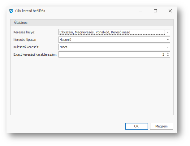The width and height of the screenshot is (190, 146).
Task: Expand the Keresés típusa dropdown arrow
Action: 167,40
